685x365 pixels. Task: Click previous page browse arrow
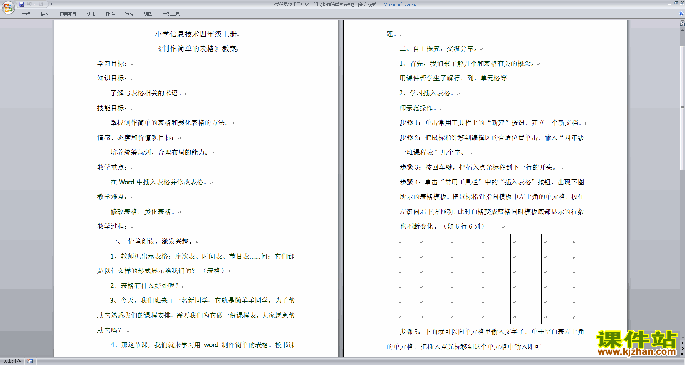[x=683, y=343]
